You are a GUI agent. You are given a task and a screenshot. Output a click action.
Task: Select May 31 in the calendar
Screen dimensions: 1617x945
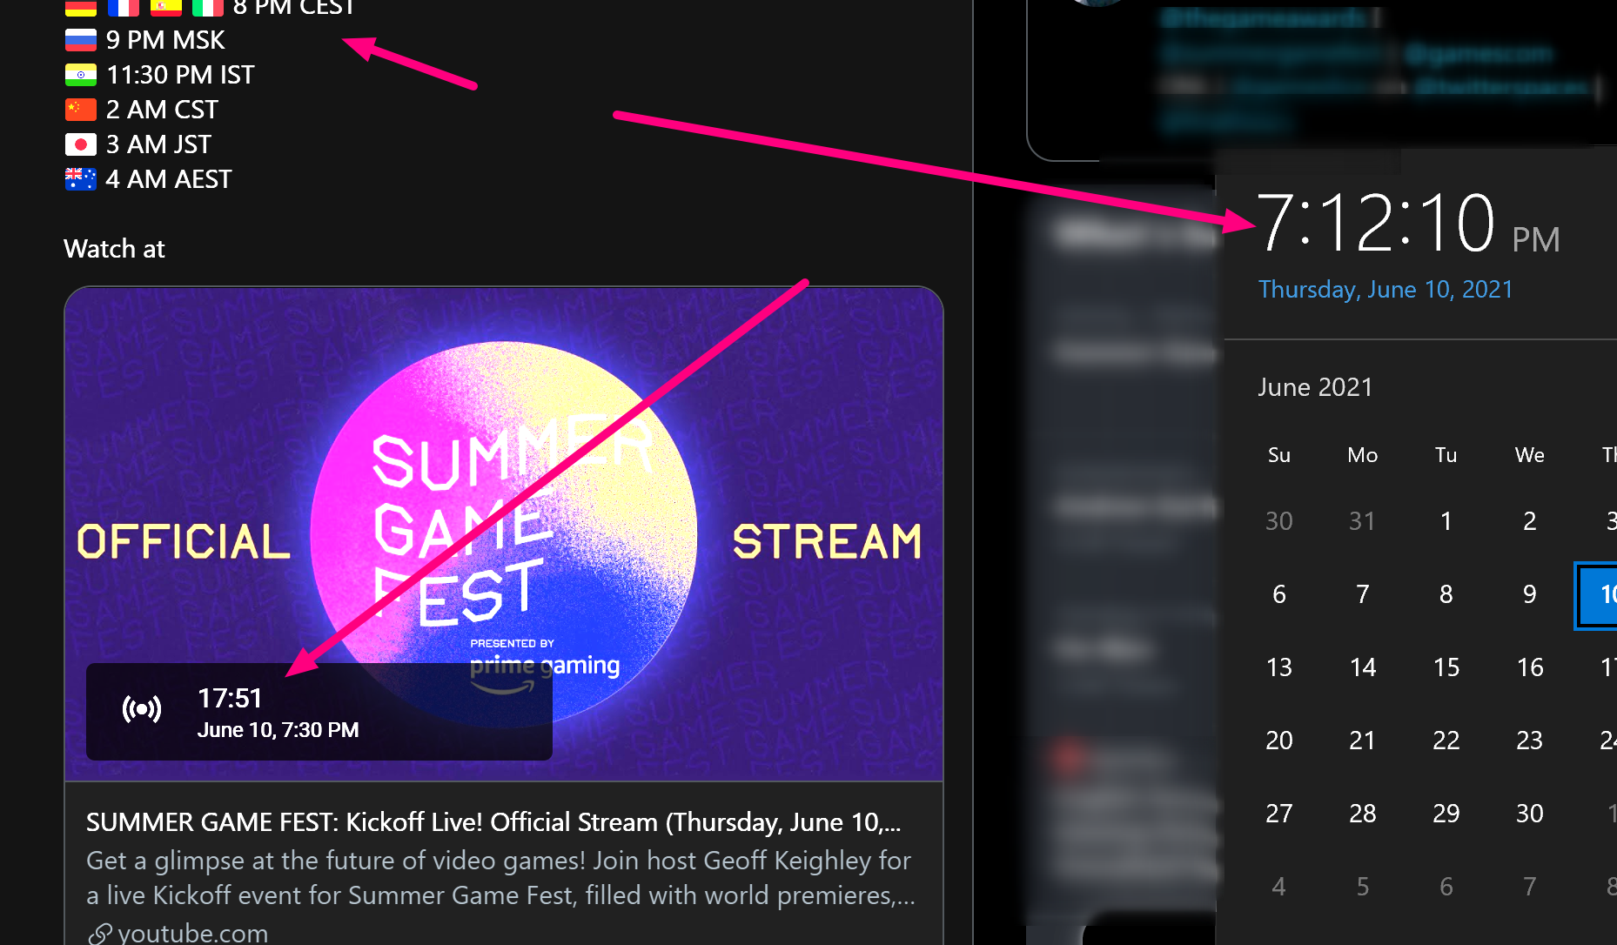coord(1363,521)
